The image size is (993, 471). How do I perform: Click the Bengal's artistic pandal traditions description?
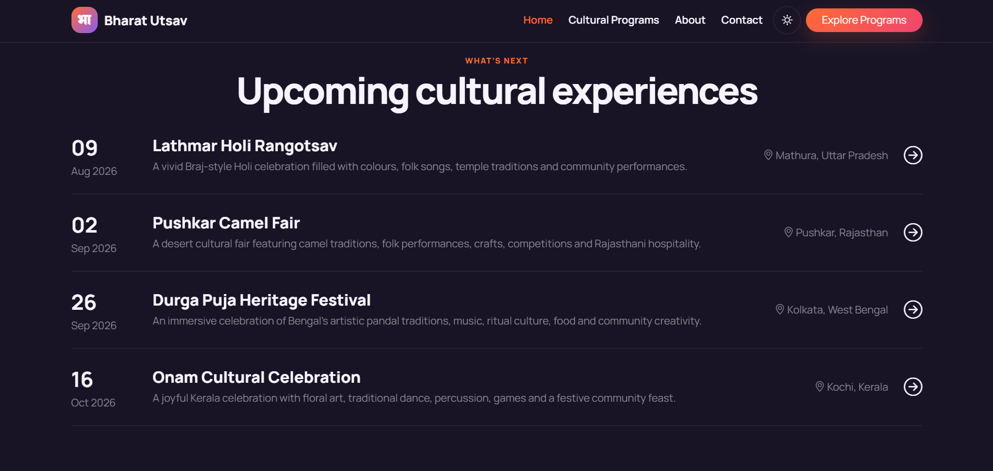(x=427, y=321)
